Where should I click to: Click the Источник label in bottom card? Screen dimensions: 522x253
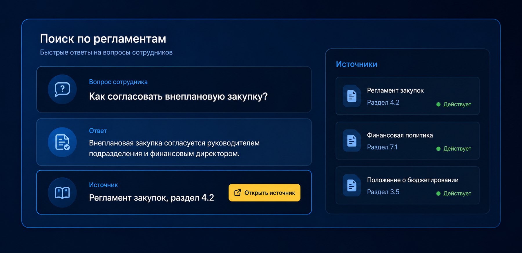tap(103, 185)
